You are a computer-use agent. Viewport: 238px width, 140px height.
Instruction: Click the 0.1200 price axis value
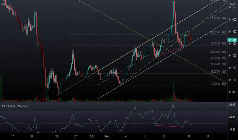click(233, 68)
